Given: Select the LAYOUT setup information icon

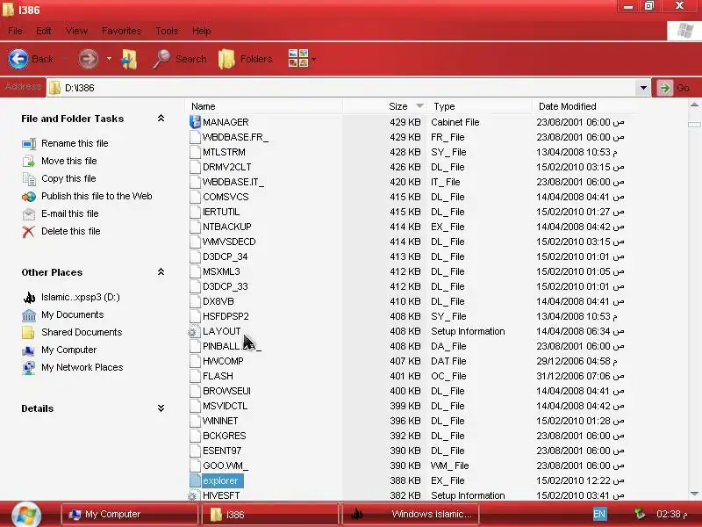Looking at the screenshot, I should tap(194, 332).
